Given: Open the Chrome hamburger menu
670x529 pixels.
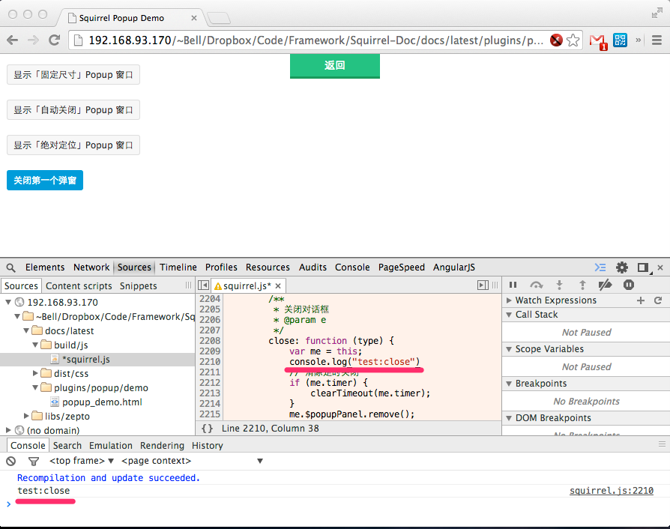Looking at the screenshot, I should [657, 40].
